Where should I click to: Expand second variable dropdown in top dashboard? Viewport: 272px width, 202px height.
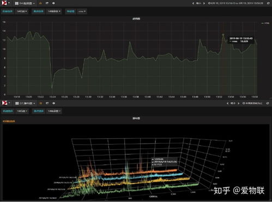coord(54,11)
